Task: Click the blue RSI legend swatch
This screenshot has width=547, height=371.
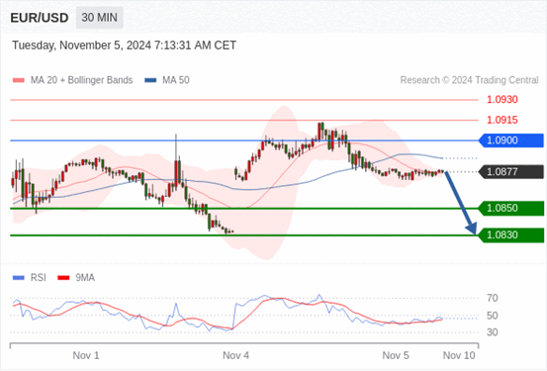Action: [x=19, y=278]
